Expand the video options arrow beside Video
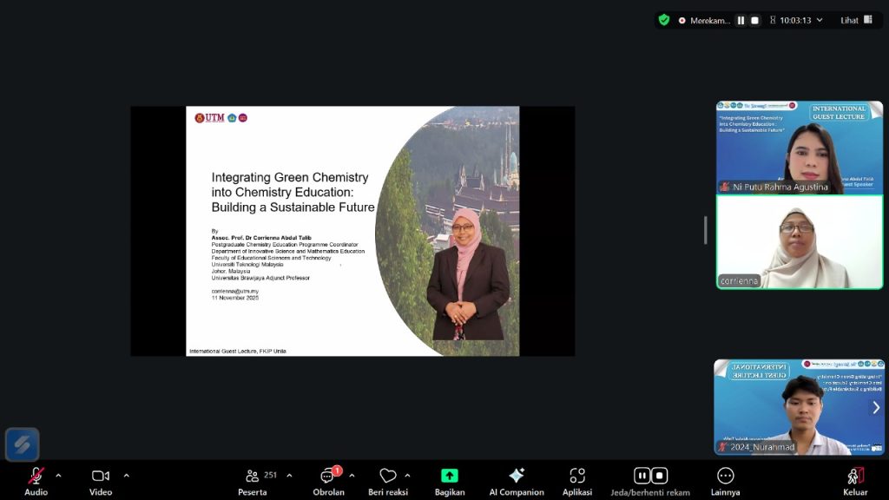The image size is (889, 500). pyautogui.click(x=127, y=475)
